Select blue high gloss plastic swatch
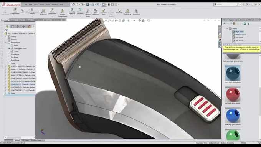Screen dimensions: 261x147 [x=233, y=116]
